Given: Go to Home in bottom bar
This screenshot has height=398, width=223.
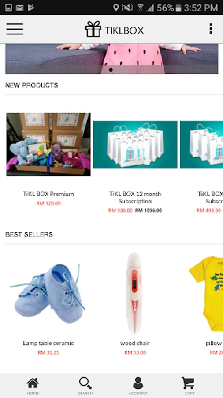Looking at the screenshot, I should tap(33, 386).
